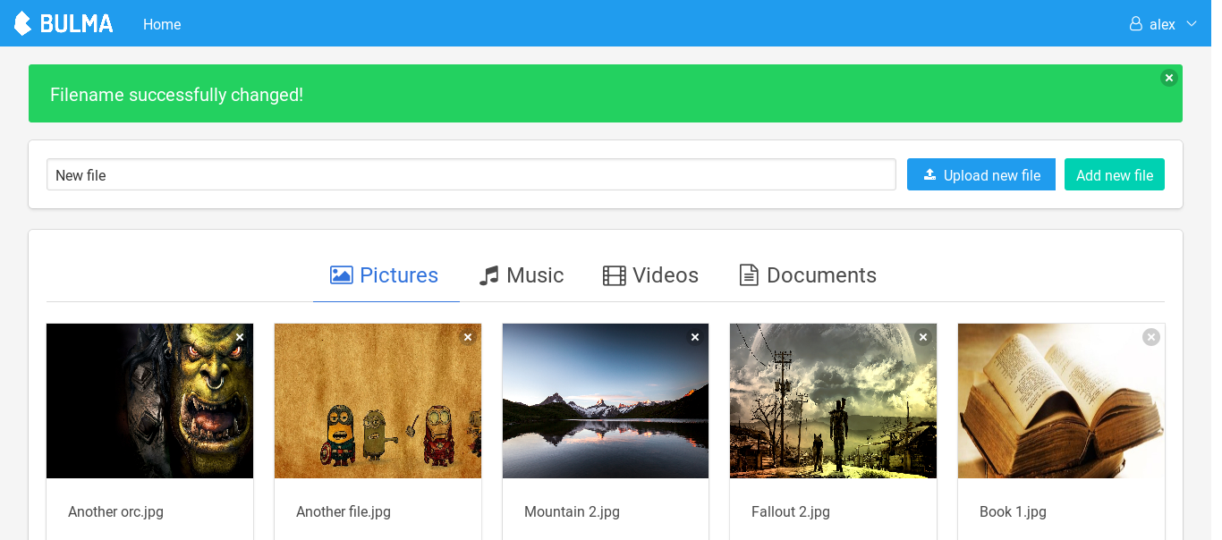Expand the alex account dropdown arrow
Screen dimensions: 1222x540
[1192, 23]
